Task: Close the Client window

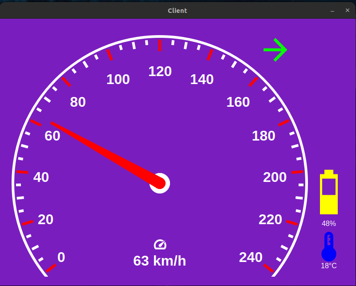Action: [x=347, y=10]
